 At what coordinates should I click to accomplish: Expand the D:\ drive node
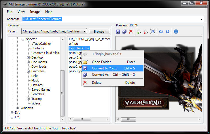point(12,113)
